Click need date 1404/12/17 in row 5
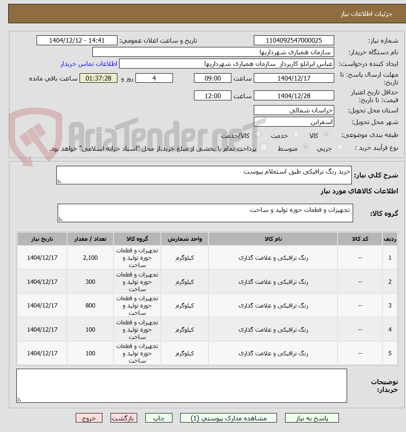This screenshot has width=406, height=432. 42,353
